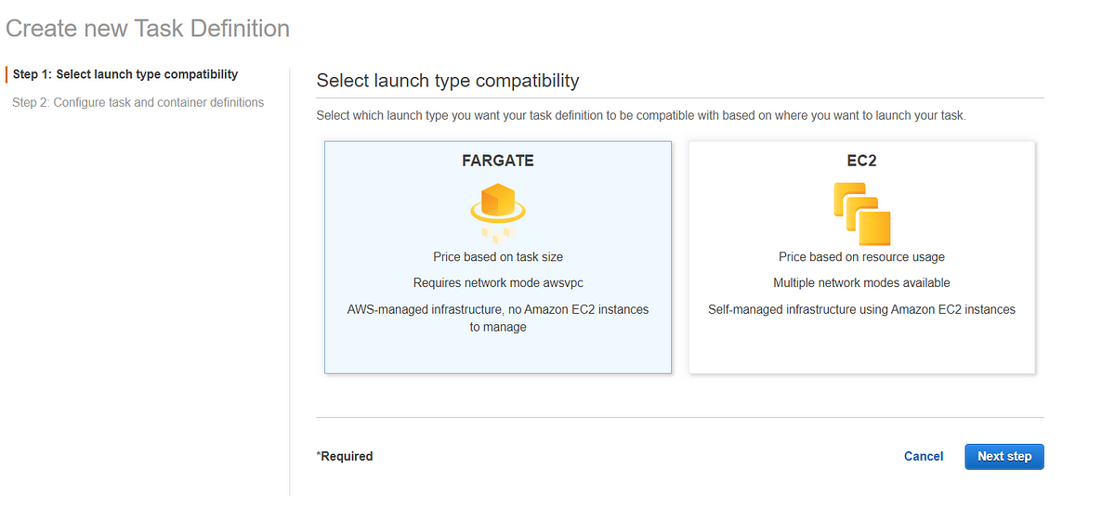The image size is (1115, 520).
Task: Go to Step 1: Select launch type compatibility
Action: (x=125, y=74)
